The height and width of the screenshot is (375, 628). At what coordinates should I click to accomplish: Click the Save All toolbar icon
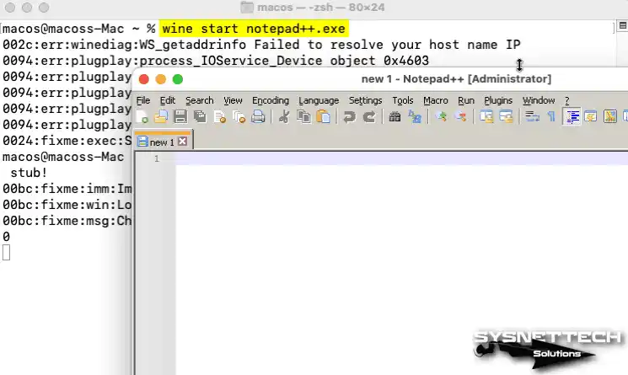pos(201,117)
